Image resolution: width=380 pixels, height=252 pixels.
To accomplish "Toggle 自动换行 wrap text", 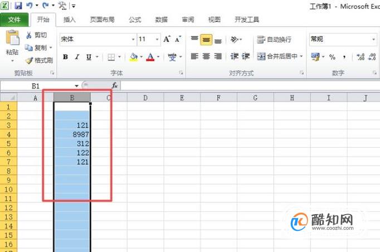I will tap(274, 40).
